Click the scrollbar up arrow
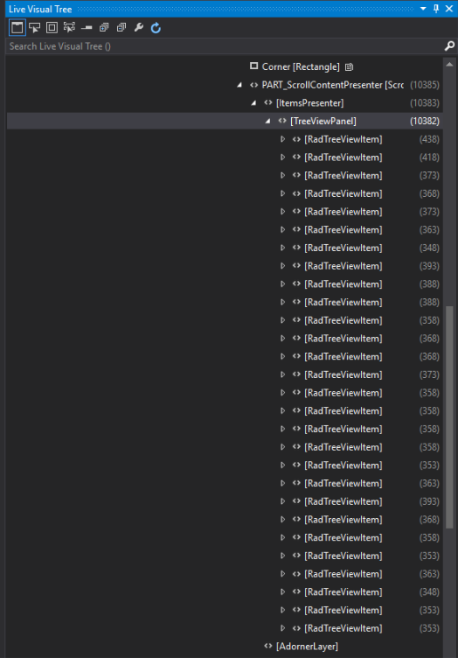This screenshot has height=658, width=458. (449, 64)
